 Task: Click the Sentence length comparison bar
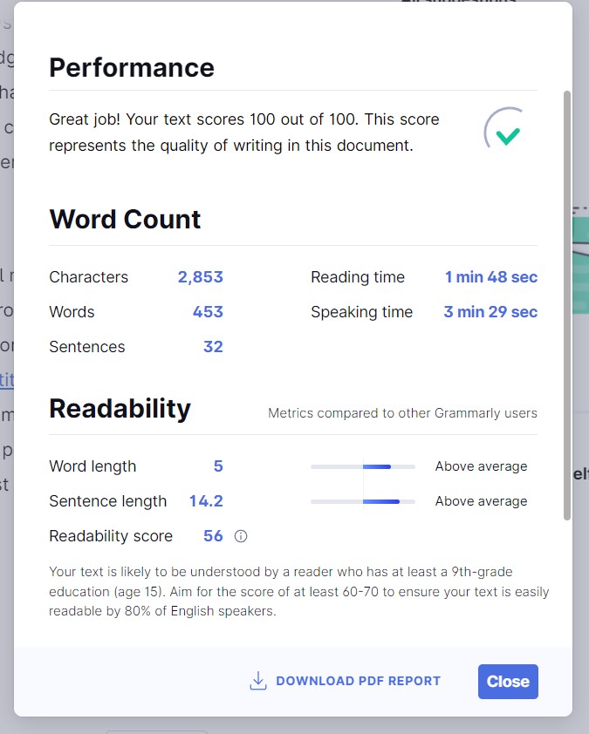click(363, 501)
